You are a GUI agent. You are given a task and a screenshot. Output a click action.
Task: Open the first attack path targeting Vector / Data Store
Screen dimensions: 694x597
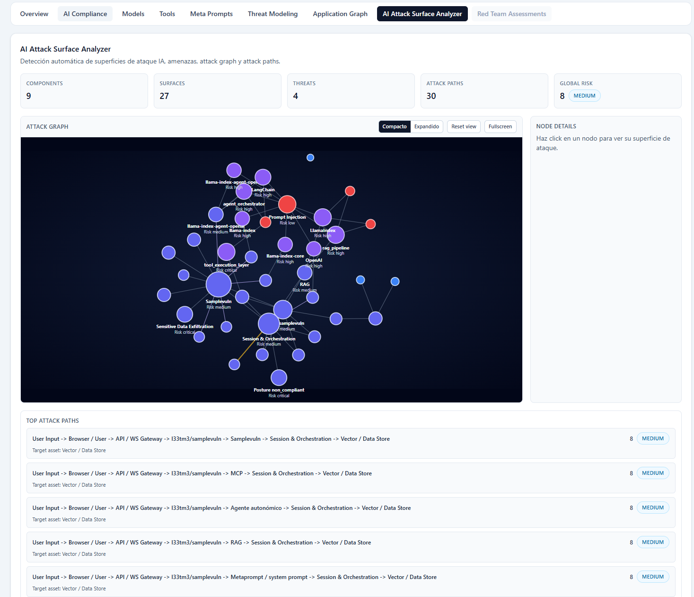pyautogui.click(x=211, y=438)
